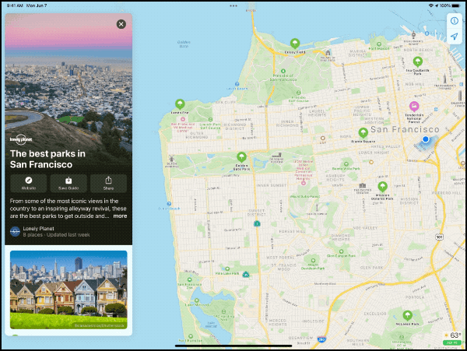This screenshot has height=351, width=467.
Task: Tap the Lonely Planet publisher name
Action: point(38,229)
